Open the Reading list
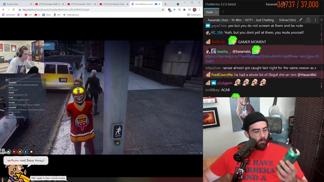 tap(194, 15)
